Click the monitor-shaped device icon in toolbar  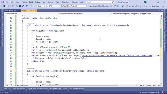point(133,6)
